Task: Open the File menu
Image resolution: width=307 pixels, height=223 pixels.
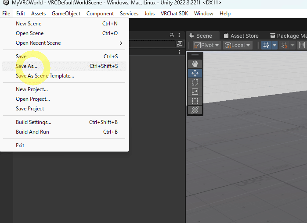Action: [6, 14]
